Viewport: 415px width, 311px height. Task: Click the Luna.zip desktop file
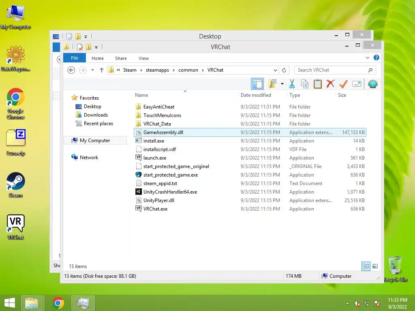click(16, 143)
